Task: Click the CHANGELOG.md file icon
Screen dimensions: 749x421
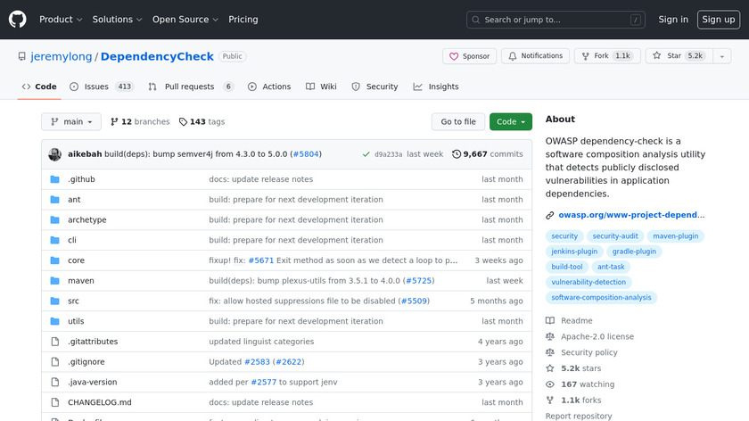Action: (x=55, y=402)
